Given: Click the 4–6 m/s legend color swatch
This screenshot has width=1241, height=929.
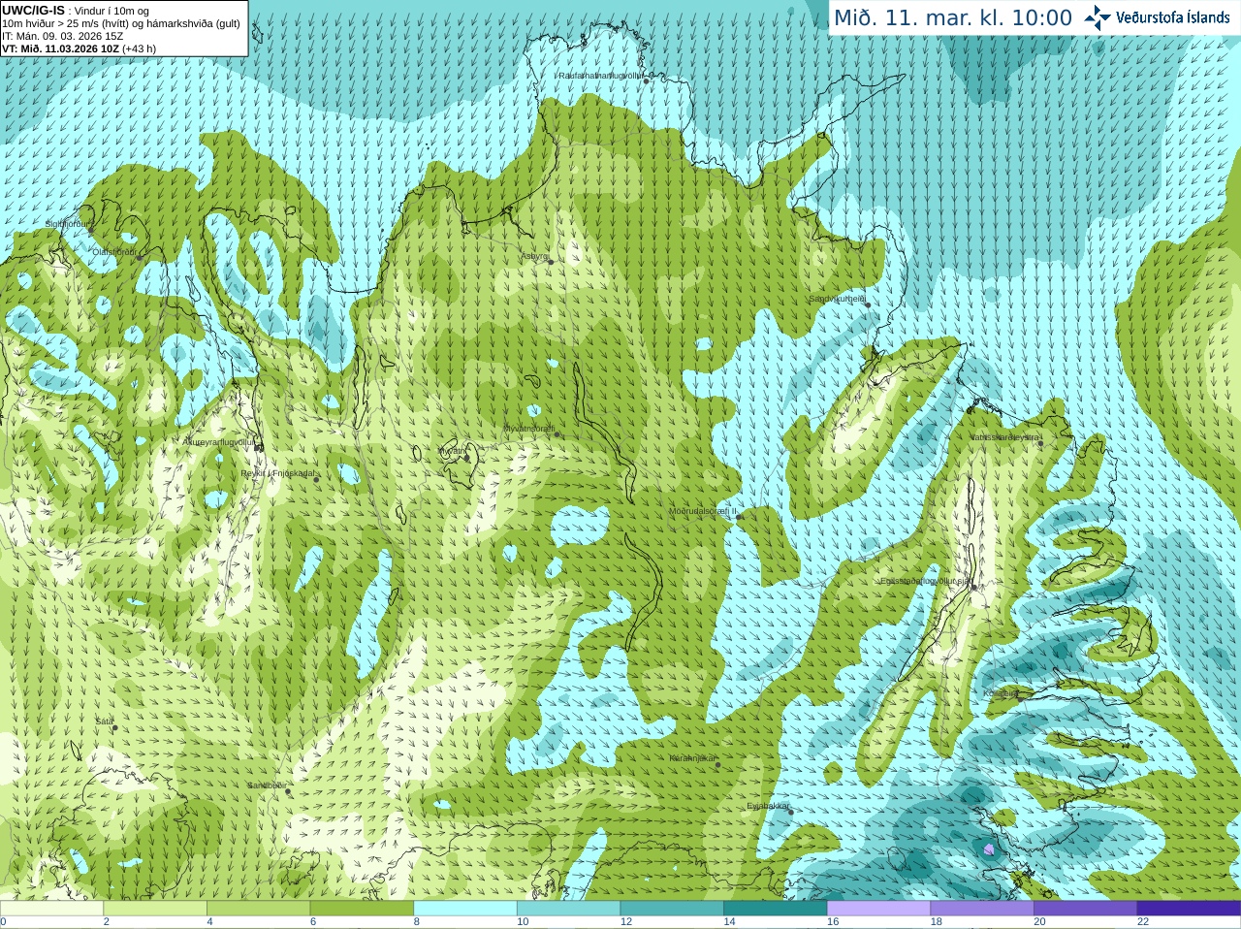Looking at the screenshot, I should coord(259,909).
